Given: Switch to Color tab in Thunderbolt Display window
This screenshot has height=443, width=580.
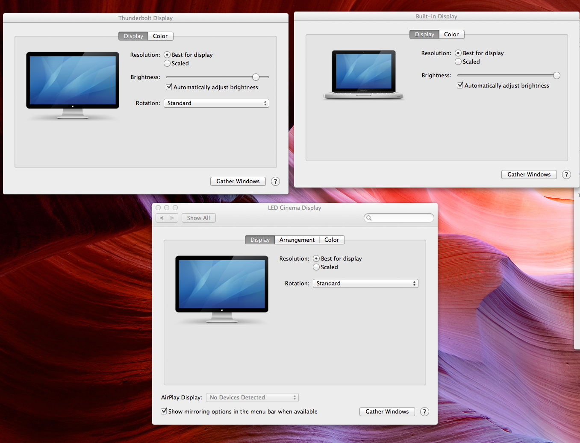Looking at the screenshot, I should 161,36.
